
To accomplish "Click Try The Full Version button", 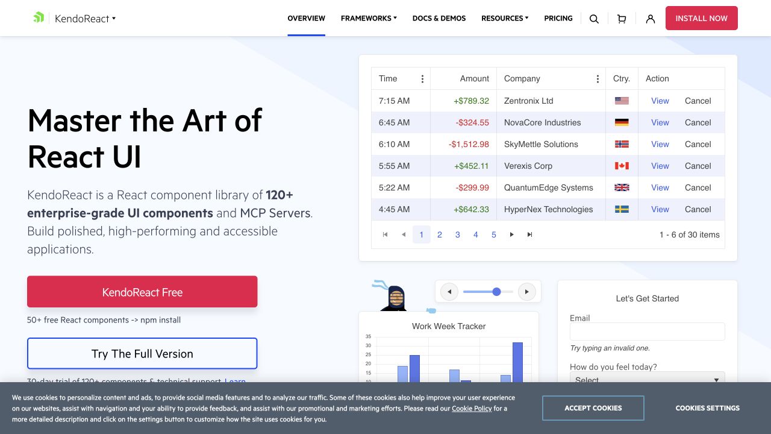I will [x=142, y=353].
